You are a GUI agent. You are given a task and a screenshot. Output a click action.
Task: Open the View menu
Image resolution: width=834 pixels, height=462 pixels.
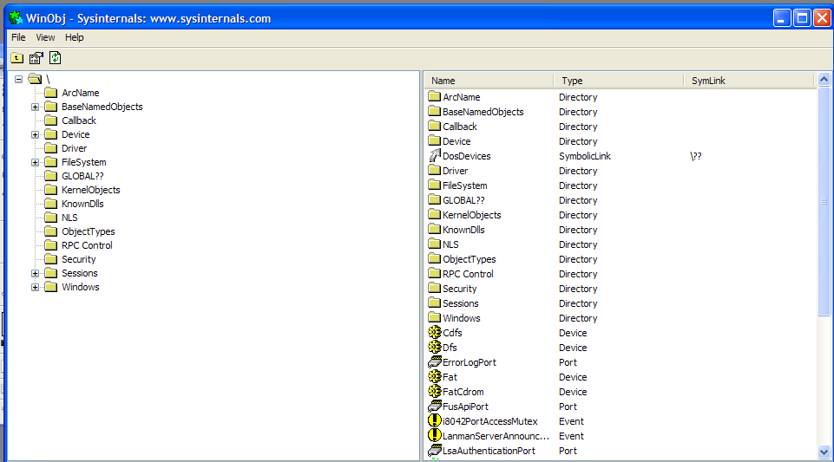pos(45,37)
